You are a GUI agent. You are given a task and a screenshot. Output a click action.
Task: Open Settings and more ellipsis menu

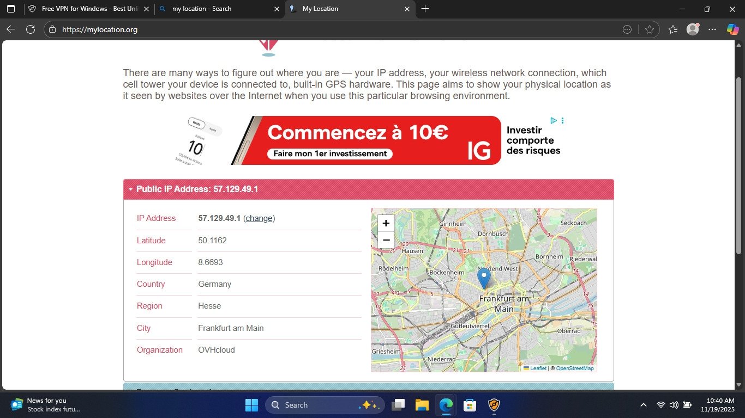click(x=712, y=29)
